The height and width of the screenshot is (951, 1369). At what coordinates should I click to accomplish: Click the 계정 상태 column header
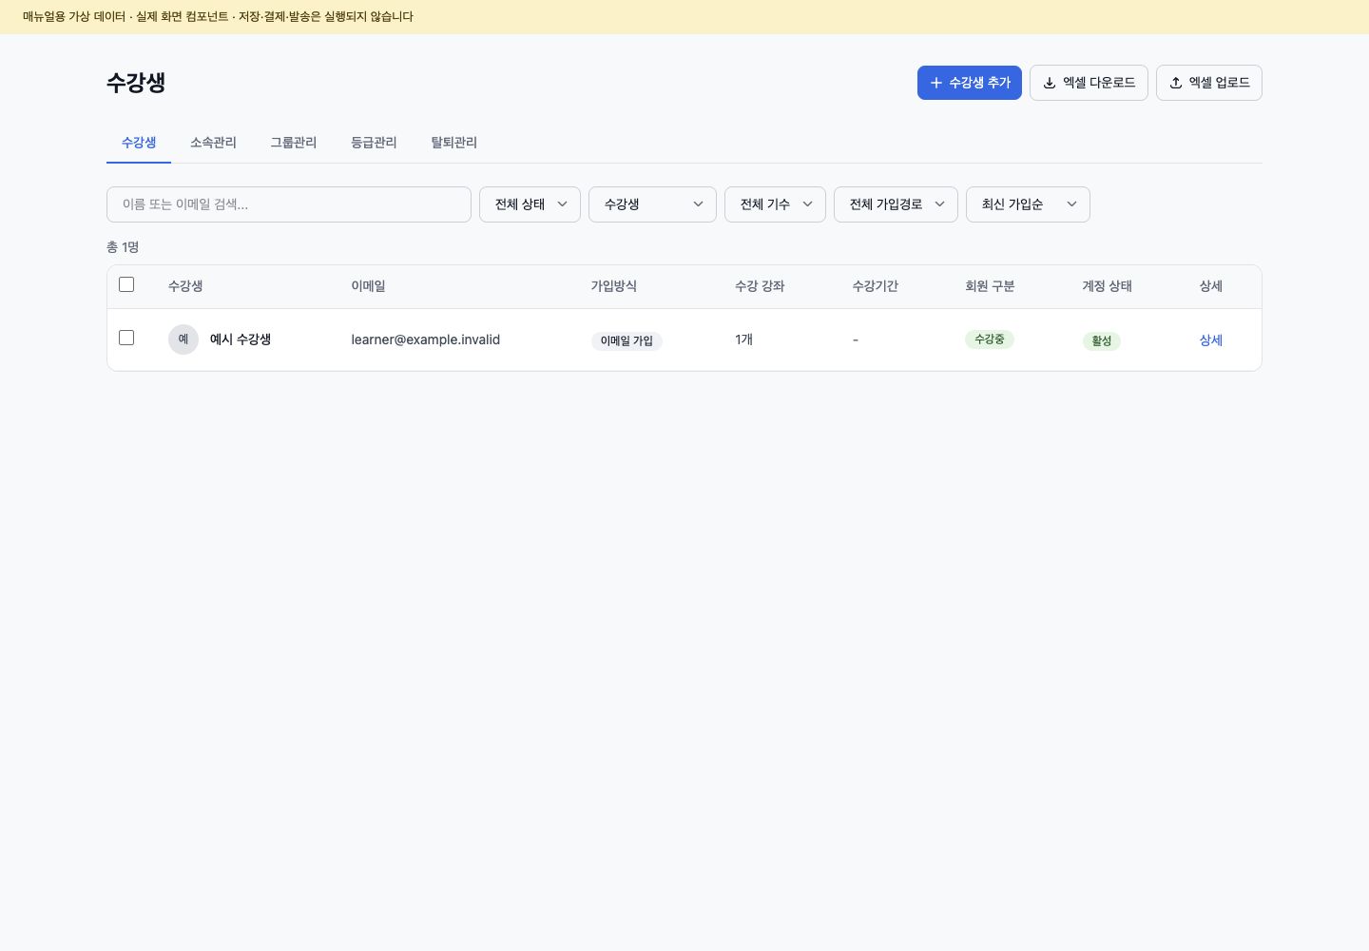(1108, 286)
